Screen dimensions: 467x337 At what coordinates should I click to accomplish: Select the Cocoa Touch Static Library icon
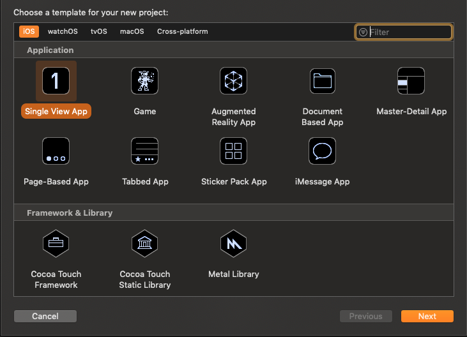pos(145,244)
